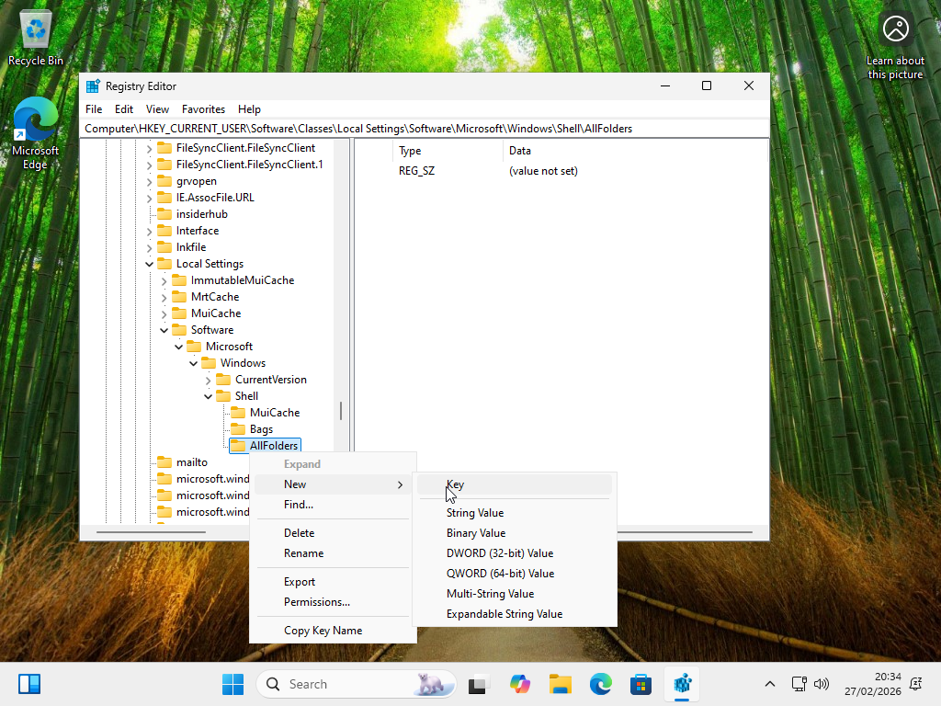The width and height of the screenshot is (941, 706).
Task: Create a new String Value
Action: [515, 513]
